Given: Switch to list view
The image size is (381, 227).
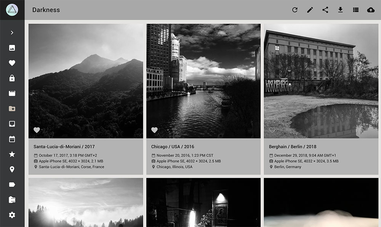Looking at the screenshot, I should coord(356,10).
